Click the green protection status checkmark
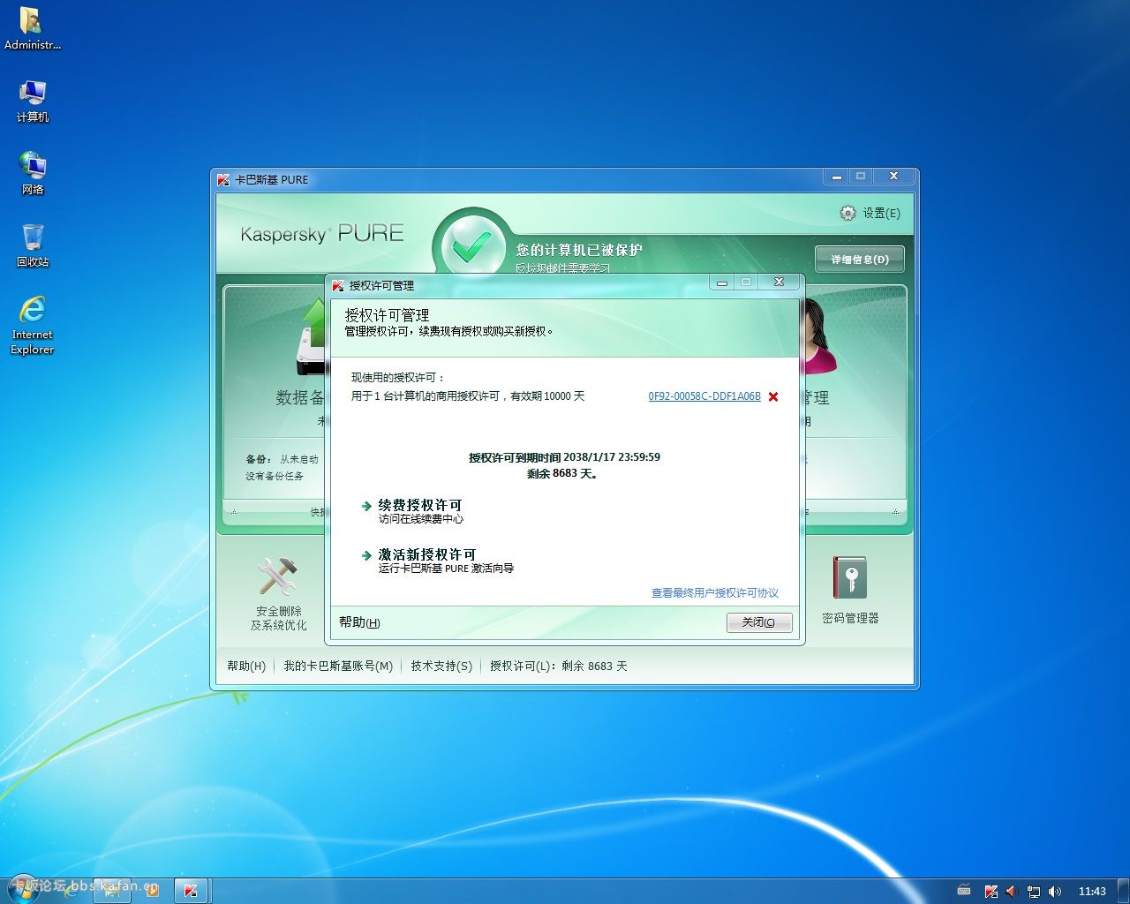Viewport: 1130px width, 904px height. click(x=471, y=246)
